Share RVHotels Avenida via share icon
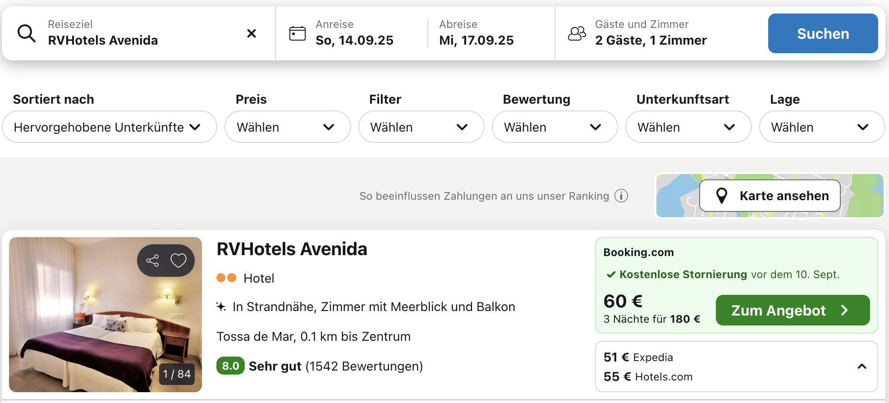 tap(152, 261)
